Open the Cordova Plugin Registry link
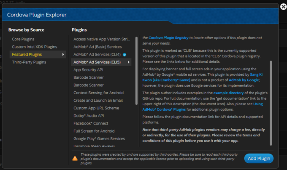The image size is (287, 170). [x=168, y=38]
